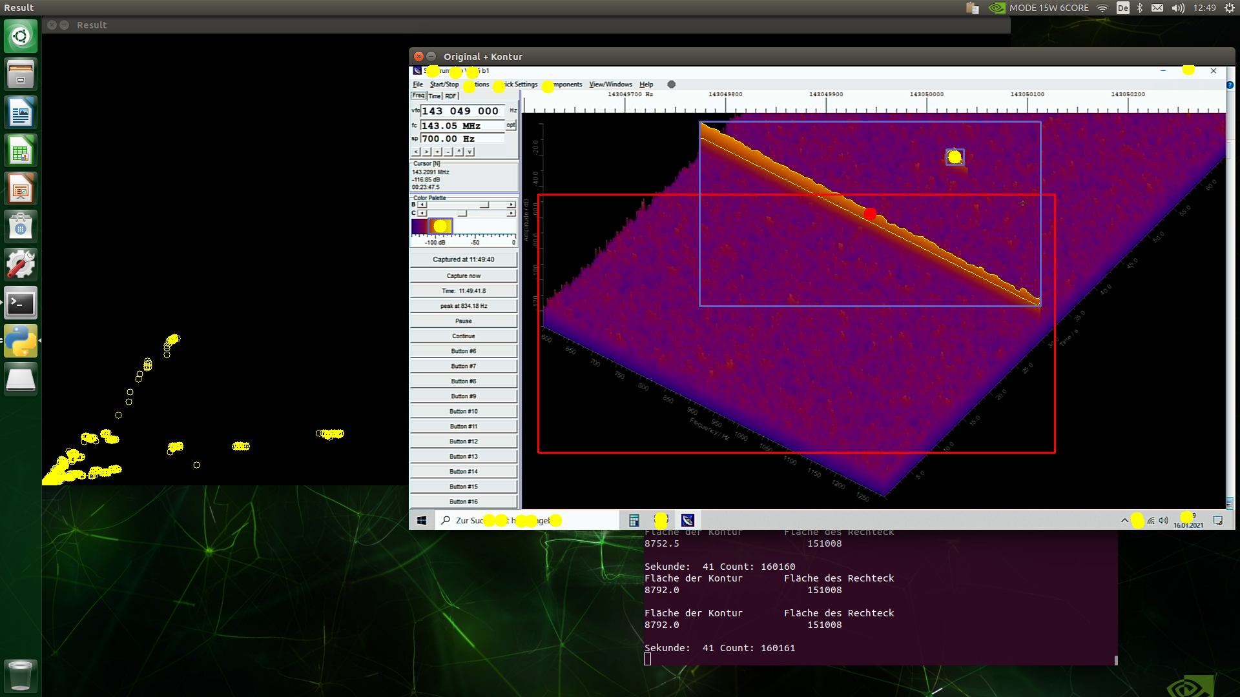This screenshot has height=697, width=1240.
Task: Open the Start/Stop menu
Action: [444, 85]
